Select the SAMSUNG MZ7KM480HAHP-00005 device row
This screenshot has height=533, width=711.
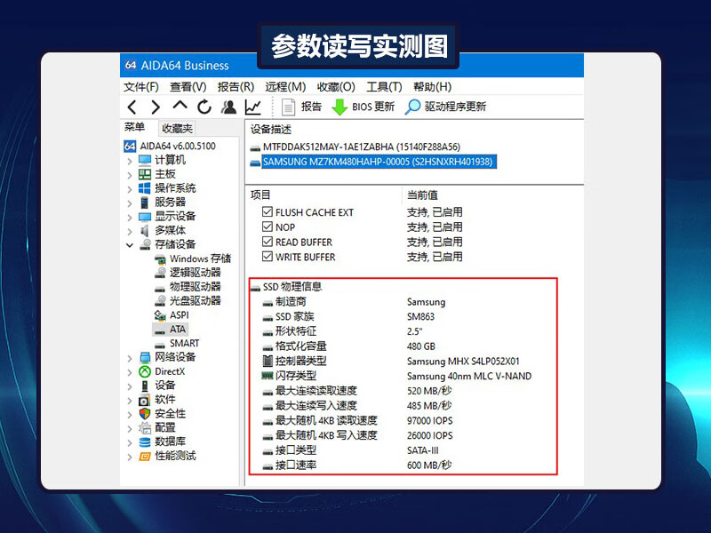(x=373, y=162)
